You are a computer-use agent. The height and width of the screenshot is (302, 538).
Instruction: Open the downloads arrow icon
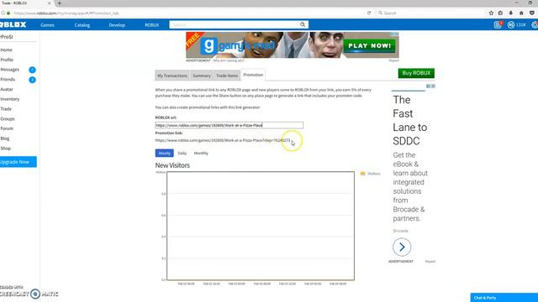pyautogui.click(x=511, y=13)
